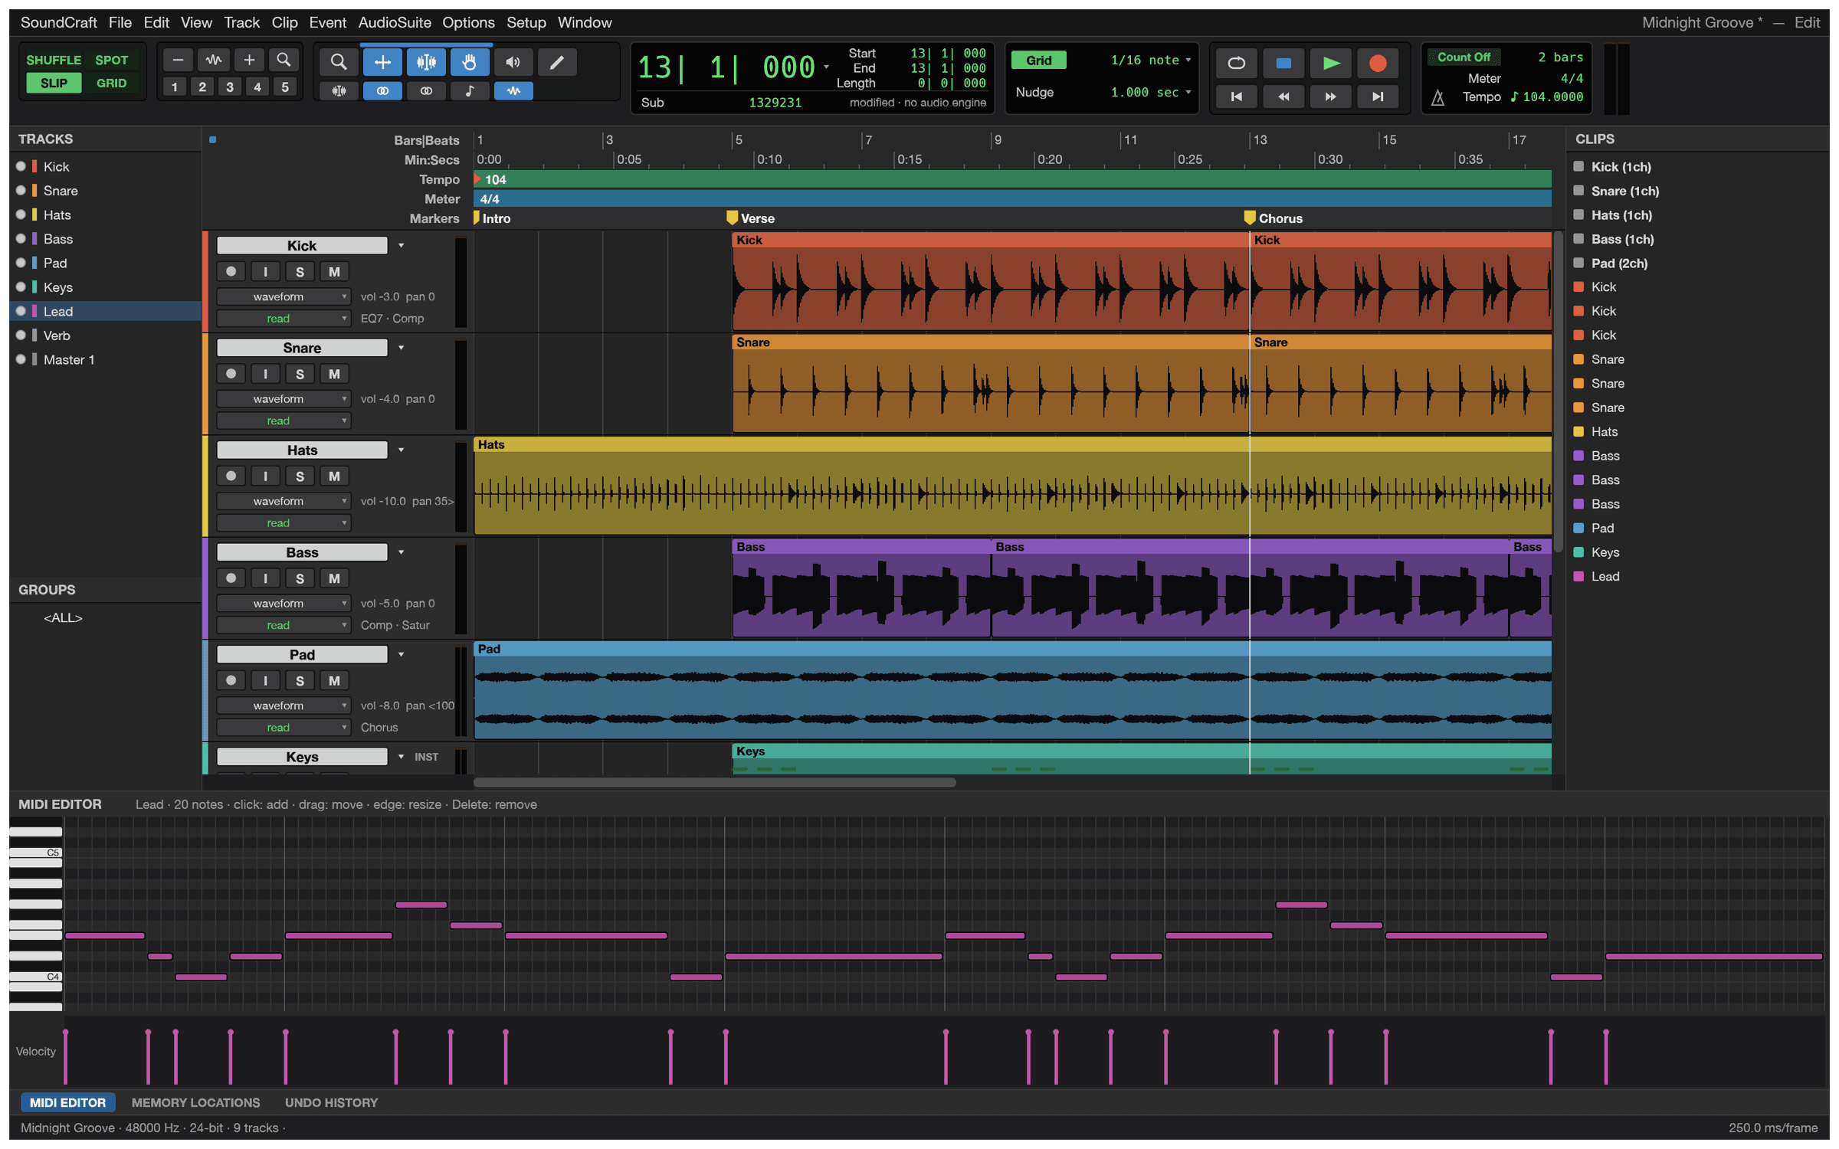
Task: Mute the Snare track
Action: 334,374
